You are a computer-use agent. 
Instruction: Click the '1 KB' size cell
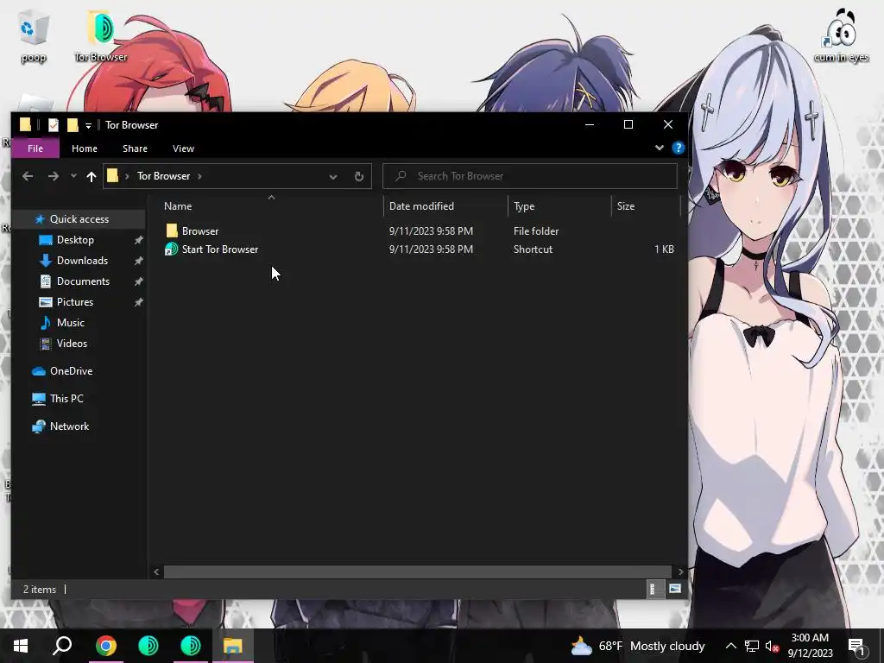[664, 249]
